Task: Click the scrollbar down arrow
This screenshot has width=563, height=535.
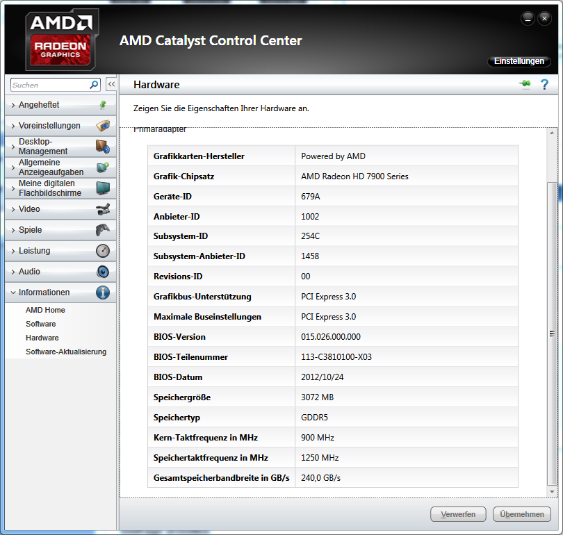Action: tap(552, 492)
